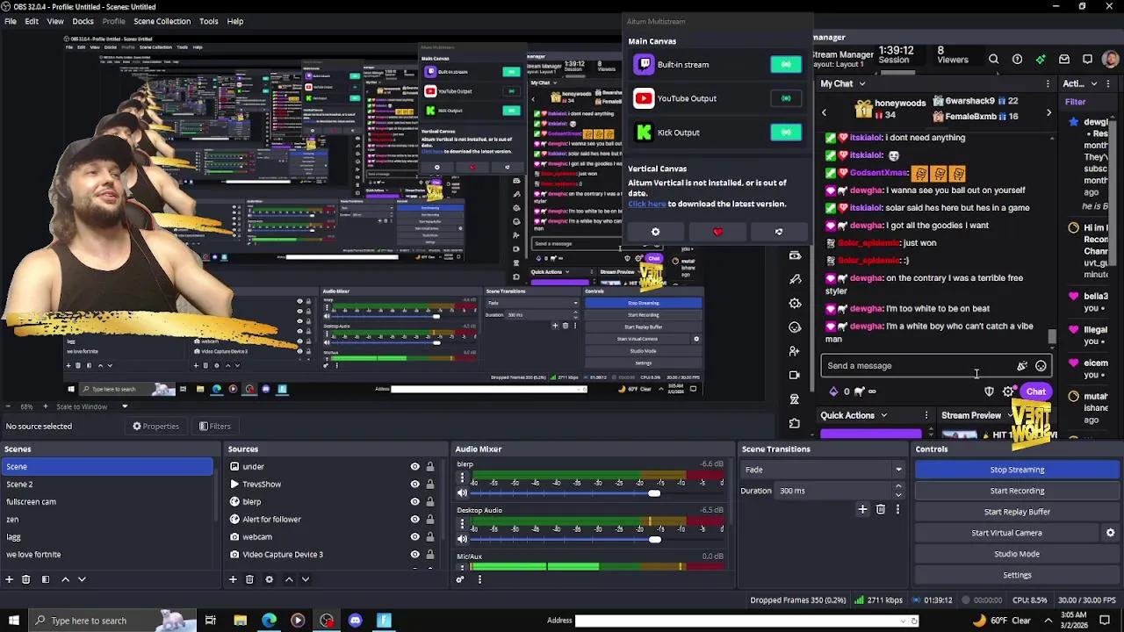The image size is (1124, 632).
Task: Open Scene Collection menu
Action: pyautogui.click(x=162, y=21)
